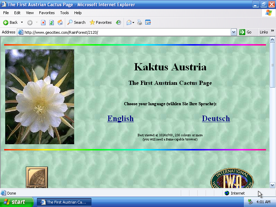Open the Search pane
The image size is (276, 207).
(76, 22)
